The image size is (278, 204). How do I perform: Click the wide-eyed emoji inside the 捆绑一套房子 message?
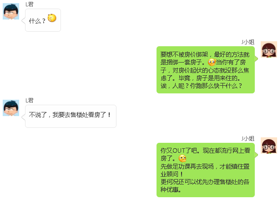pos(212,62)
